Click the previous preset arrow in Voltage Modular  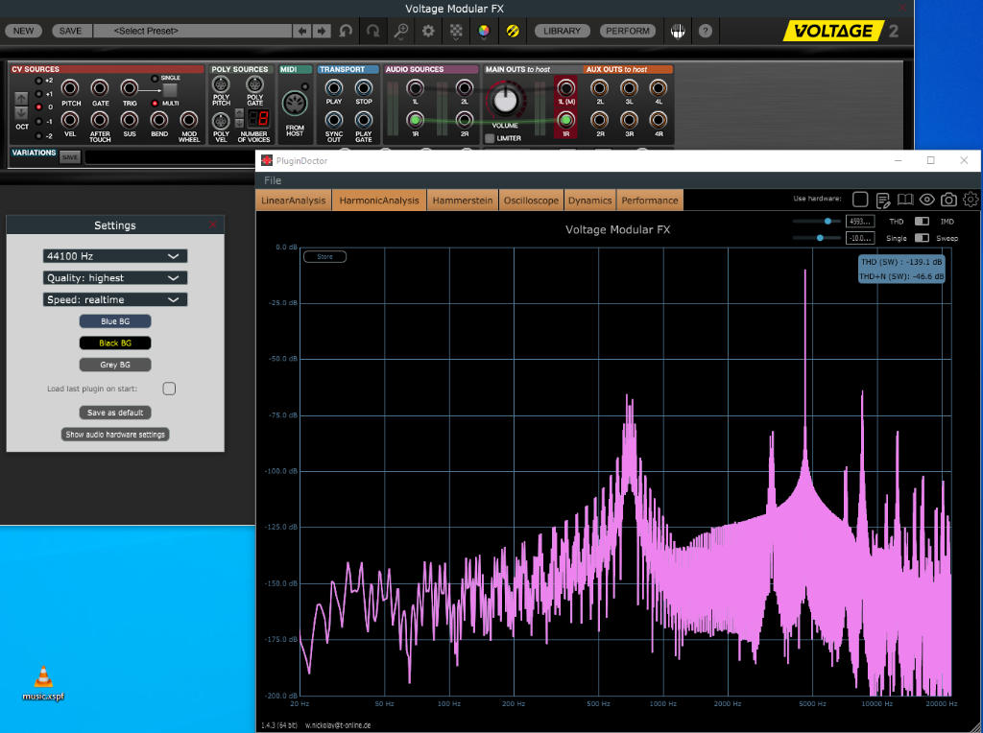(302, 31)
